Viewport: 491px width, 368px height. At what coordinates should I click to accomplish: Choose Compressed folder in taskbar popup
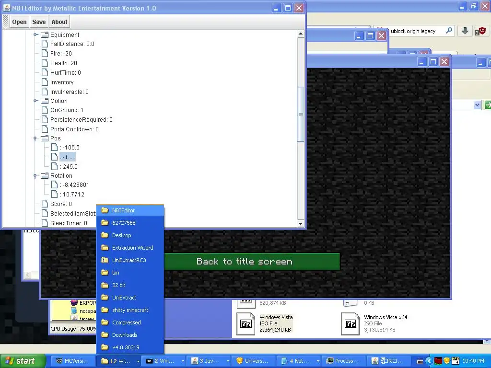point(130,322)
